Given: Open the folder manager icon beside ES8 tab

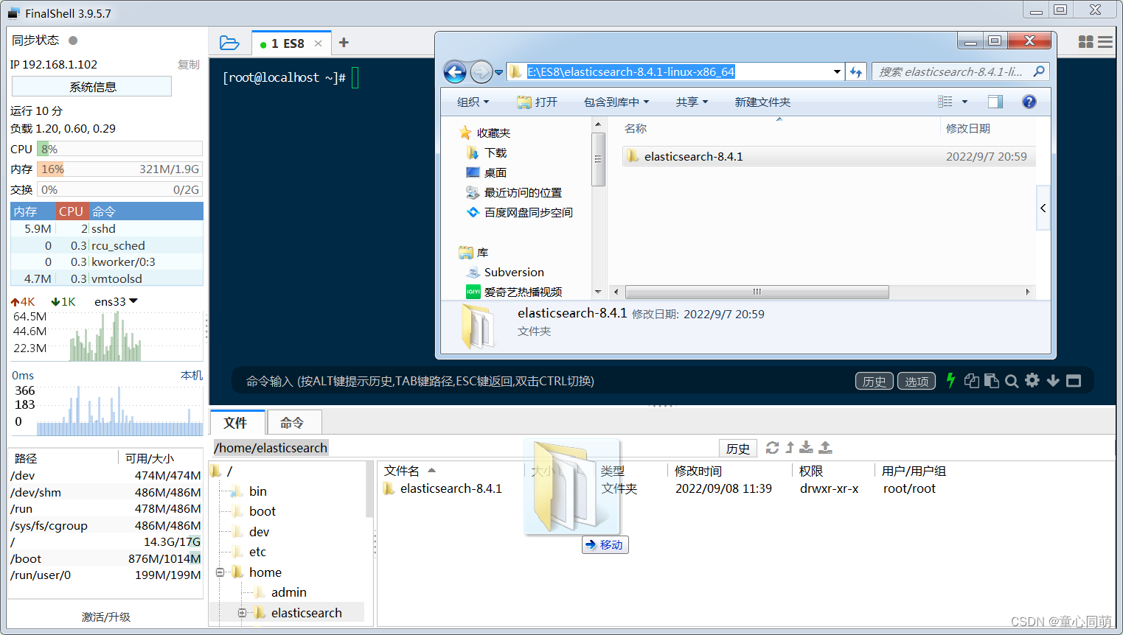Looking at the screenshot, I should pyautogui.click(x=229, y=43).
